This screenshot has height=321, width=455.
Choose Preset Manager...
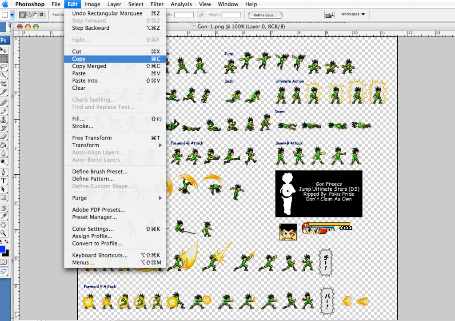(x=115, y=217)
